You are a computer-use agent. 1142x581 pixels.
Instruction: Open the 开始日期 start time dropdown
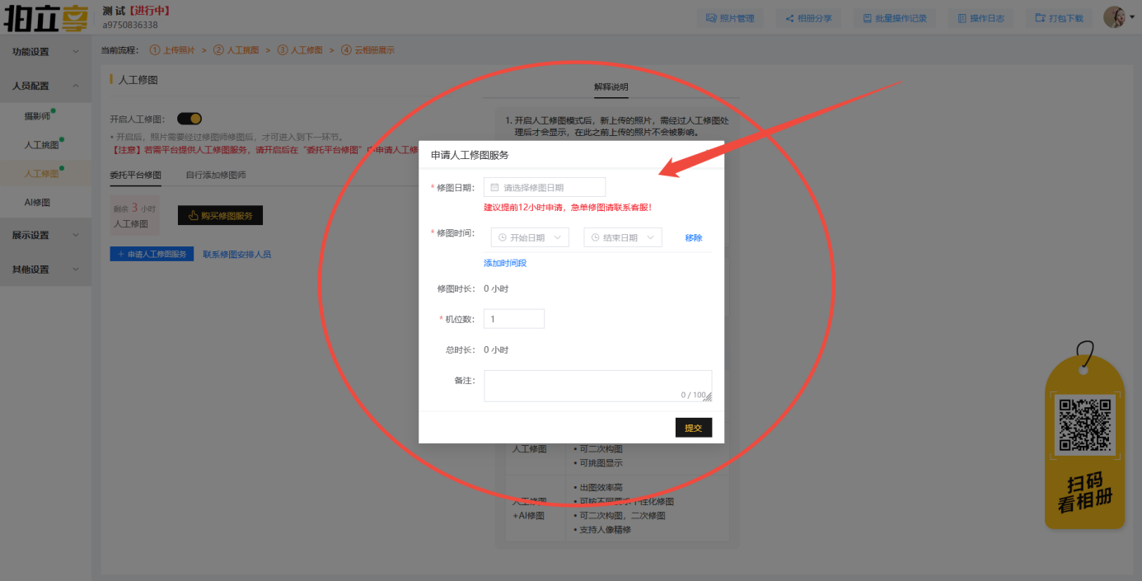[x=530, y=237]
